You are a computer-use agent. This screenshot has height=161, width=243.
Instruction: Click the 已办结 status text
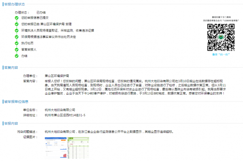point(41,13)
